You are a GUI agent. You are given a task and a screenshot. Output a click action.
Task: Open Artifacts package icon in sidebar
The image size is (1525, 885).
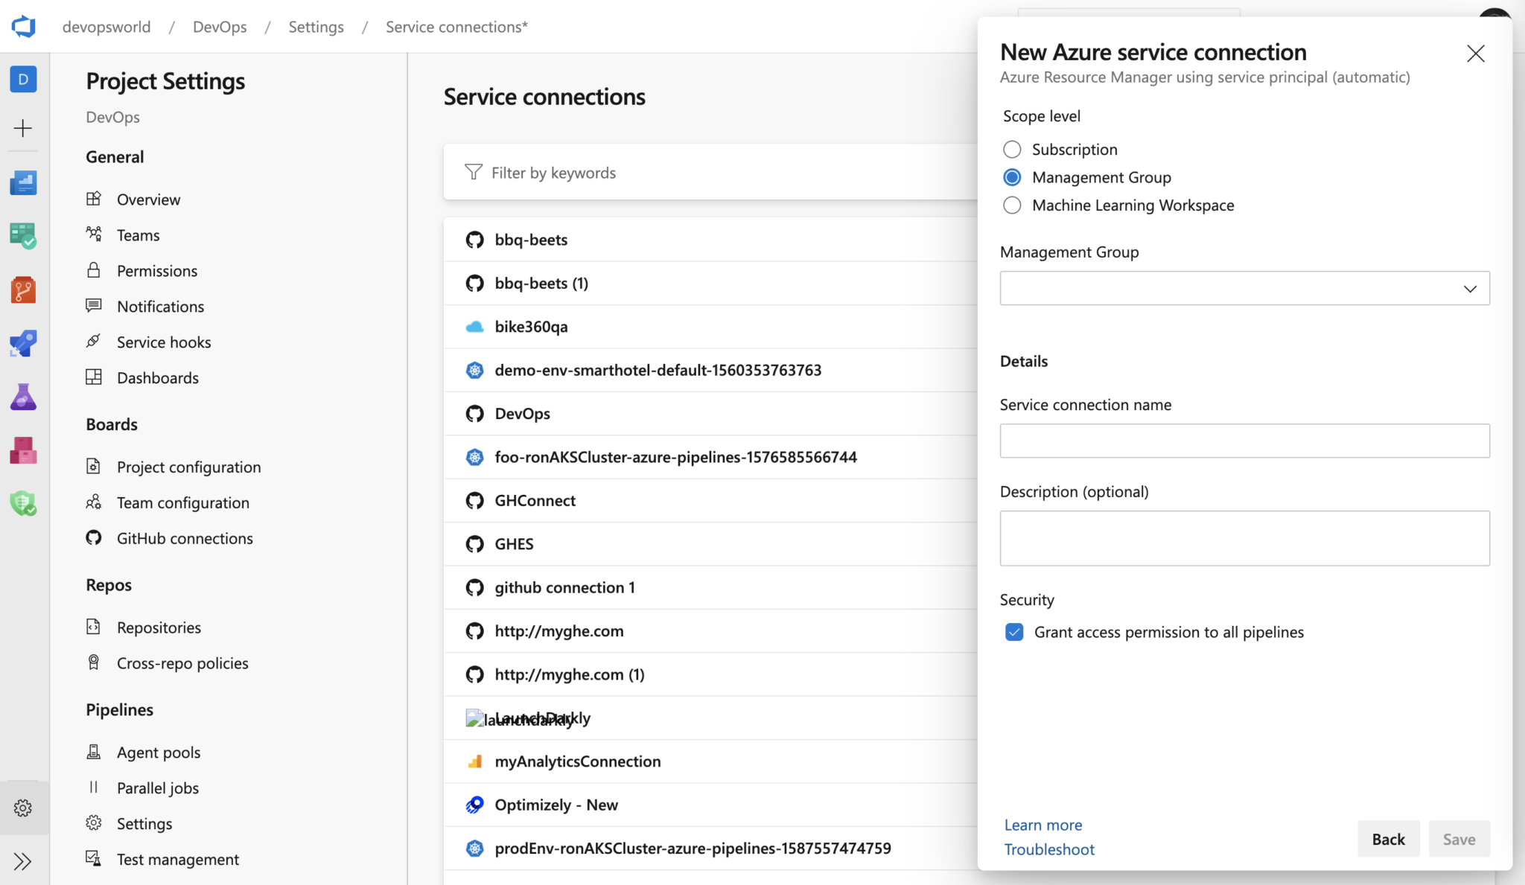tap(23, 450)
